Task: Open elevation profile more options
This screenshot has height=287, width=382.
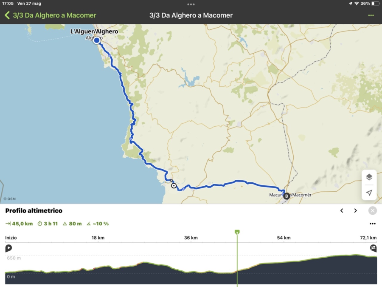Action: [x=372, y=224]
